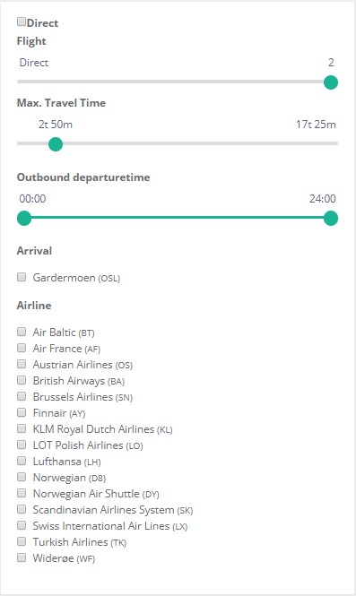The width and height of the screenshot is (356, 596).
Task: Select the Air Baltic (BT) checkbox
Action: coord(22,332)
